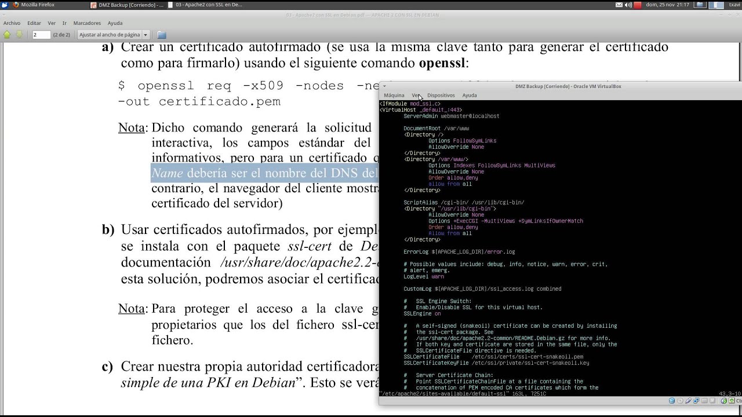Click the zoom dropdown arrow button
Viewport: 742px width, 417px height.
[x=146, y=35]
